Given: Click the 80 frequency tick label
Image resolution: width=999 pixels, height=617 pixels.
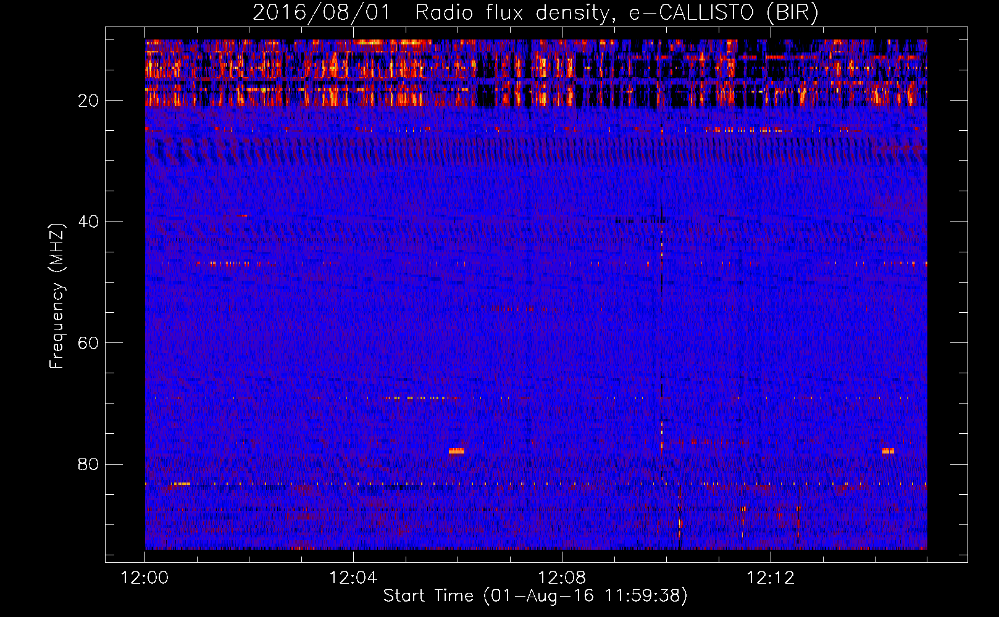Looking at the screenshot, I should coord(89,464).
